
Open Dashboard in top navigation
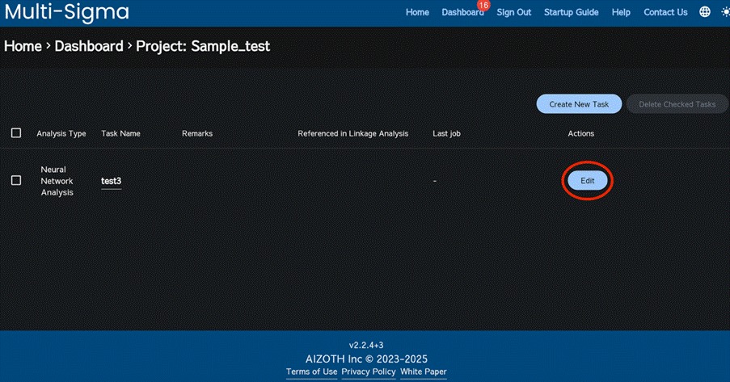[462, 12]
